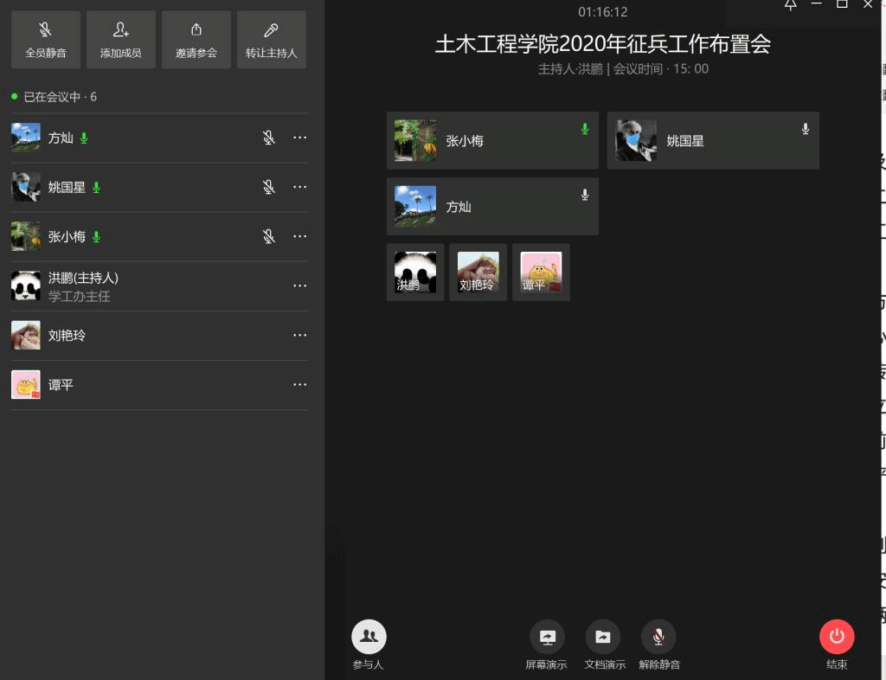Show more options for 谭平
The image size is (886, 680).
pos(300,384)
